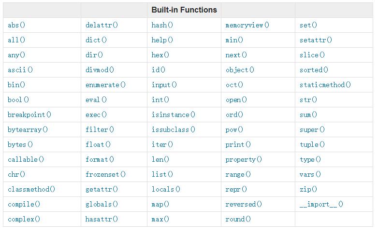Open the property() link
Viewport: 378px width, 234px height.
pyautogui.click(x=244, y=159)
